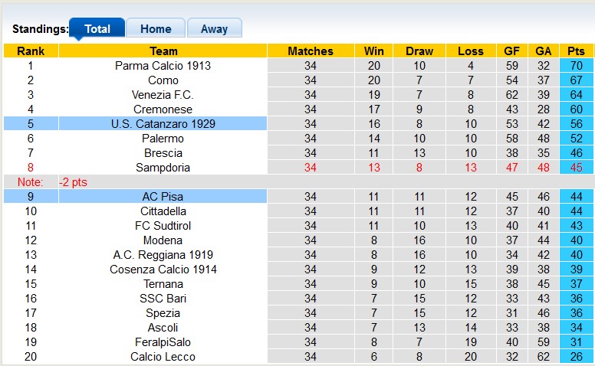This screenshot has width=595, height=366.
Task: Click the Rank column header
Action: point(31,51)
